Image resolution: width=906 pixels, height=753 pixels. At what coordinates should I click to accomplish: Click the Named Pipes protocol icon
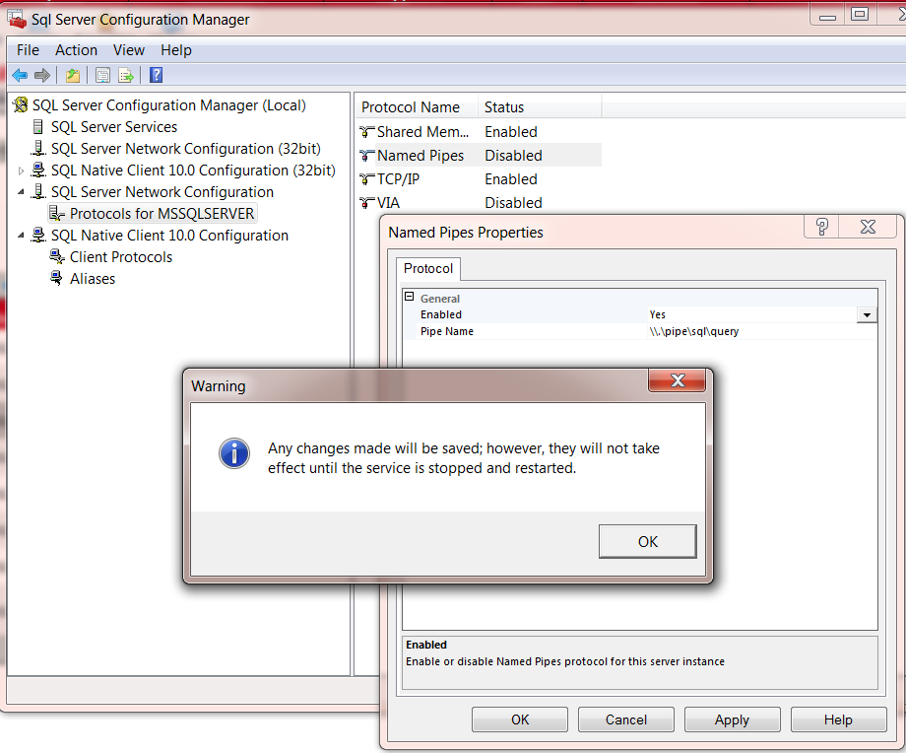click(x=367, y=156)
